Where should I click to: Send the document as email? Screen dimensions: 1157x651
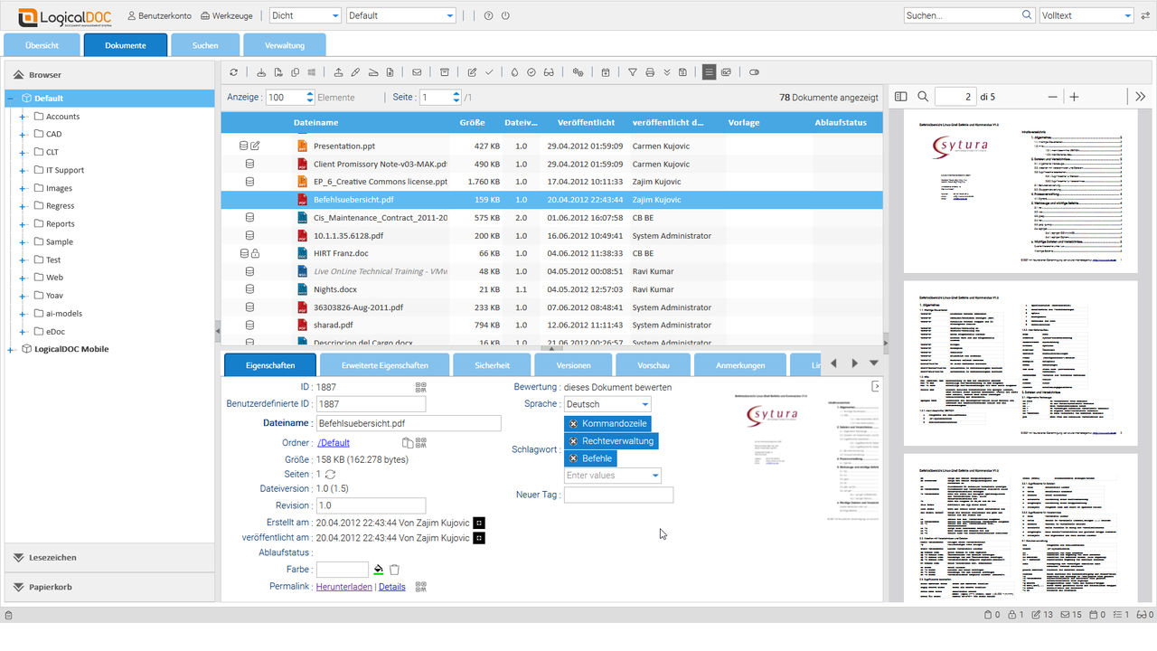[418, 71]
